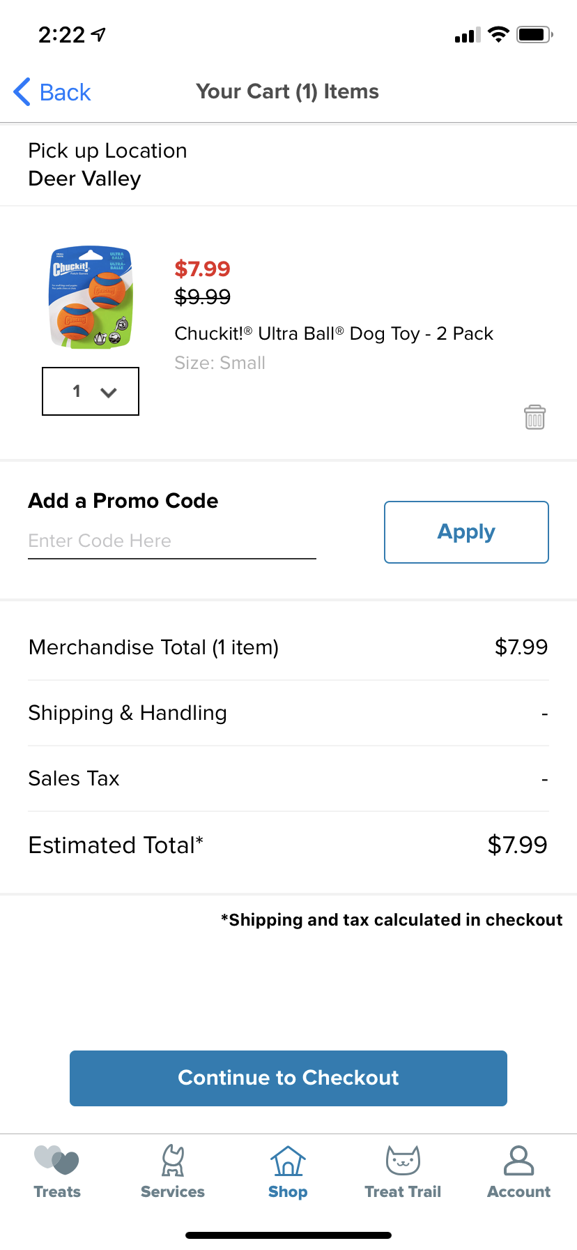Open the Chuckit Ultra Ball product image
This screenshot has width=577, height=1250.
click(x=91, y=298)
